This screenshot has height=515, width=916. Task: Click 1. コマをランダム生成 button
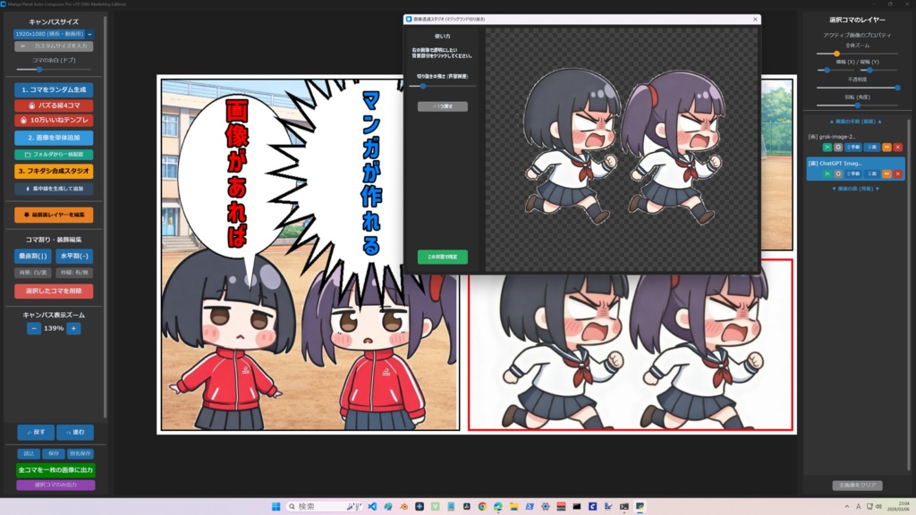[54, 90]
